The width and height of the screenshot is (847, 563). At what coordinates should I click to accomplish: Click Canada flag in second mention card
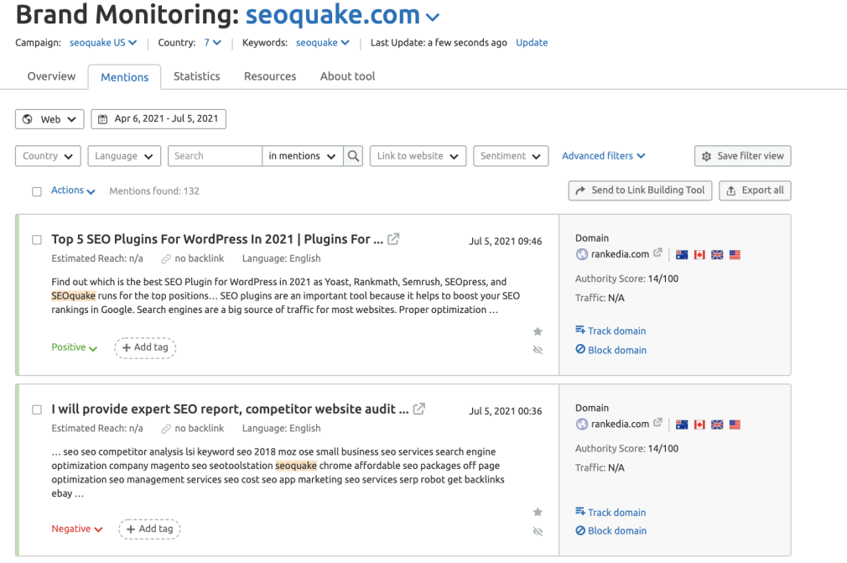[699, 425]
